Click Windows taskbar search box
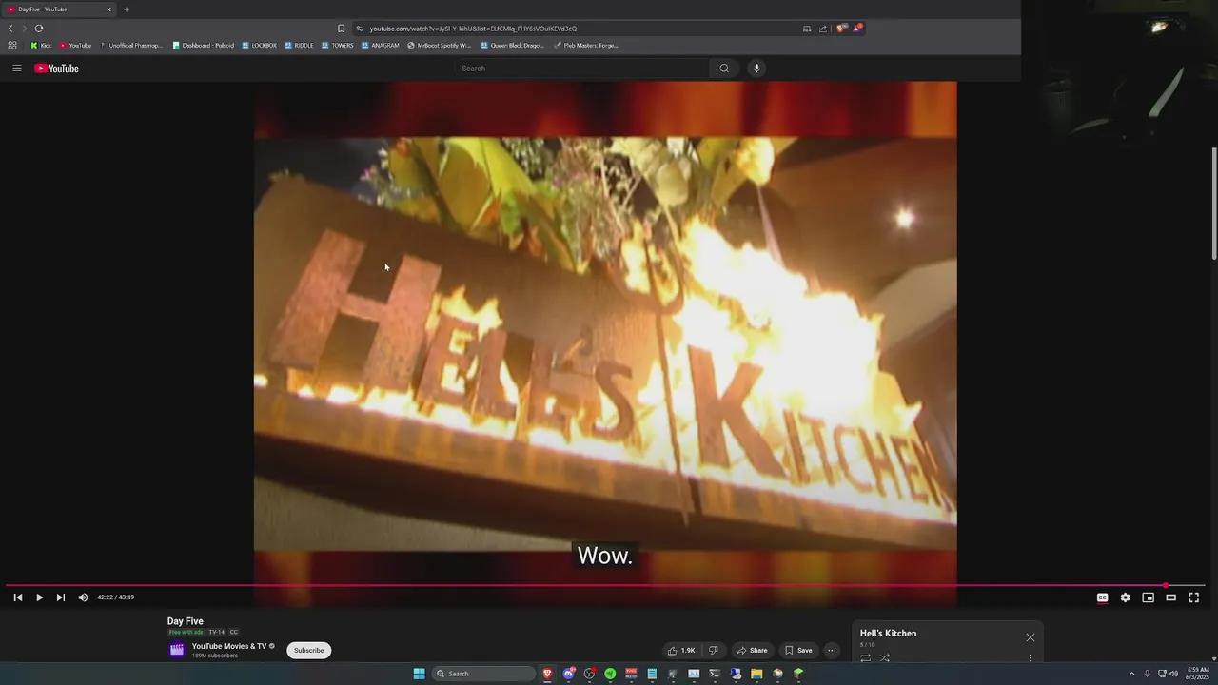 click(484, 674)
